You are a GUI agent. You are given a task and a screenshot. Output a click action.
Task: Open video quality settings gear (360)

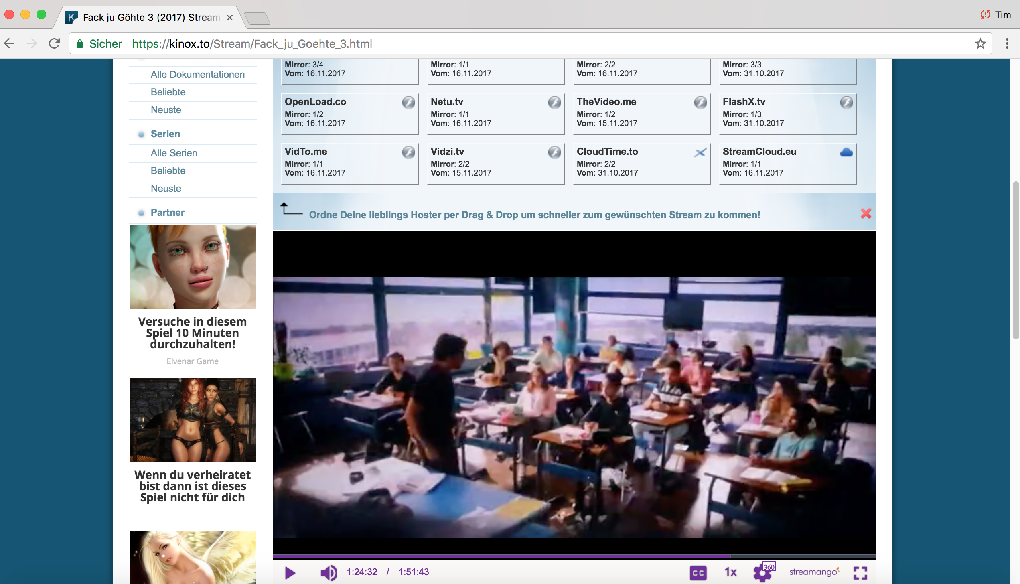[x=762, y=573]
